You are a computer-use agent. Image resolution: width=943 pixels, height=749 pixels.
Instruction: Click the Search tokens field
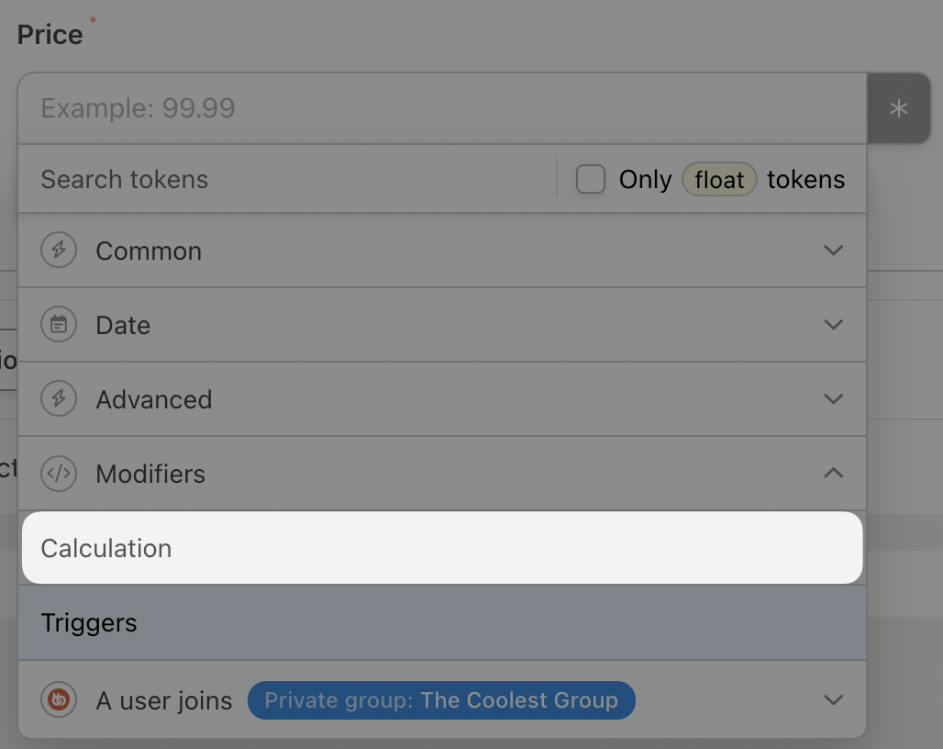pyautogui.click(x=287, y=179)
